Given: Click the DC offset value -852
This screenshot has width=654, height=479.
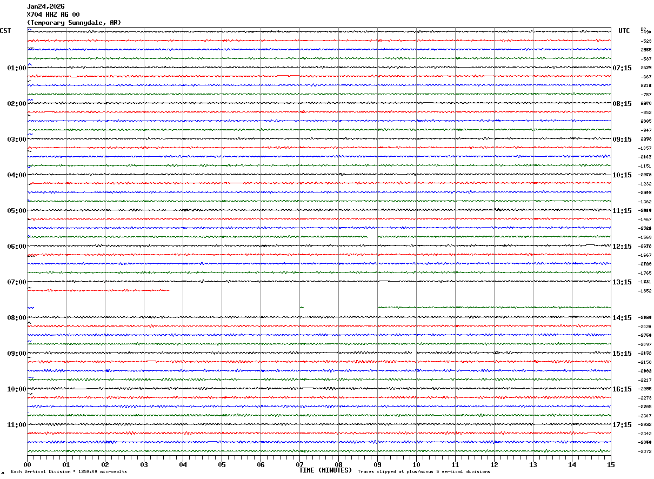Looking at the screenshot, I should [x=645, y=112].
